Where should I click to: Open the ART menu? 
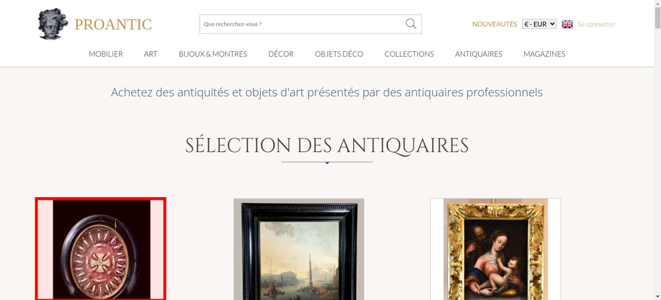(151, 54)
